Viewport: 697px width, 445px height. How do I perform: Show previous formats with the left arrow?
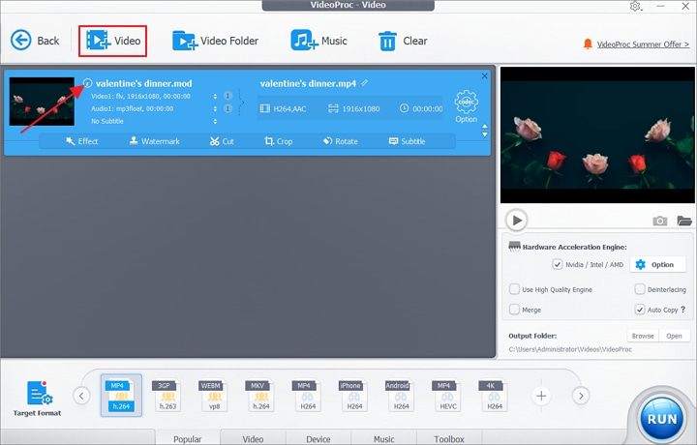pyautogui.click(x=81, y=396)
